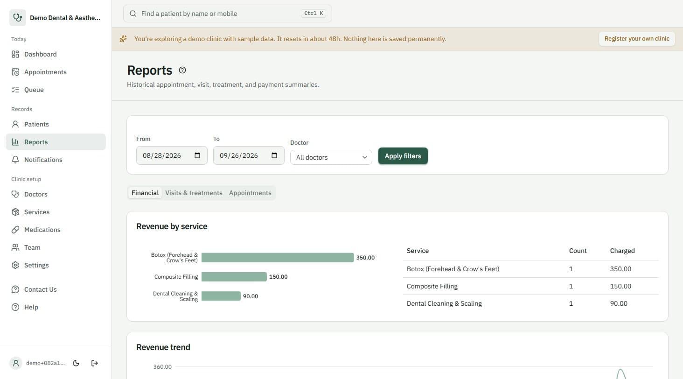Open Dashboard from the sidebar
The width and height of the screenshot is (683, 379).
click(x=56, y=54)
